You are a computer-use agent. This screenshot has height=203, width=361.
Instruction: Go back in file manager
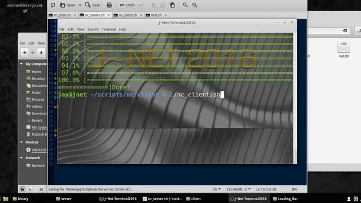point(25,52)
